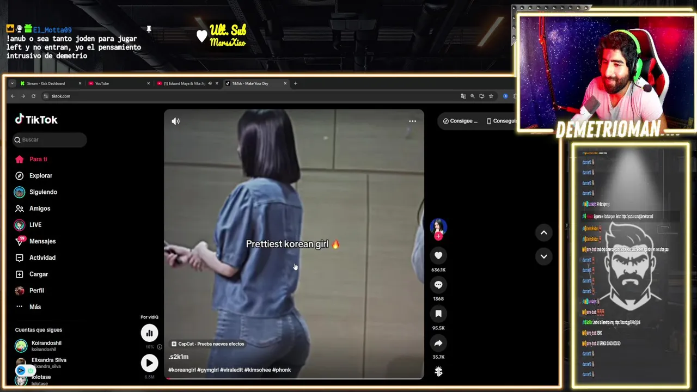Viewport: 697px width, 392px height.
Task: Click #gymgirl hashtag
Action: pos(207,370)
